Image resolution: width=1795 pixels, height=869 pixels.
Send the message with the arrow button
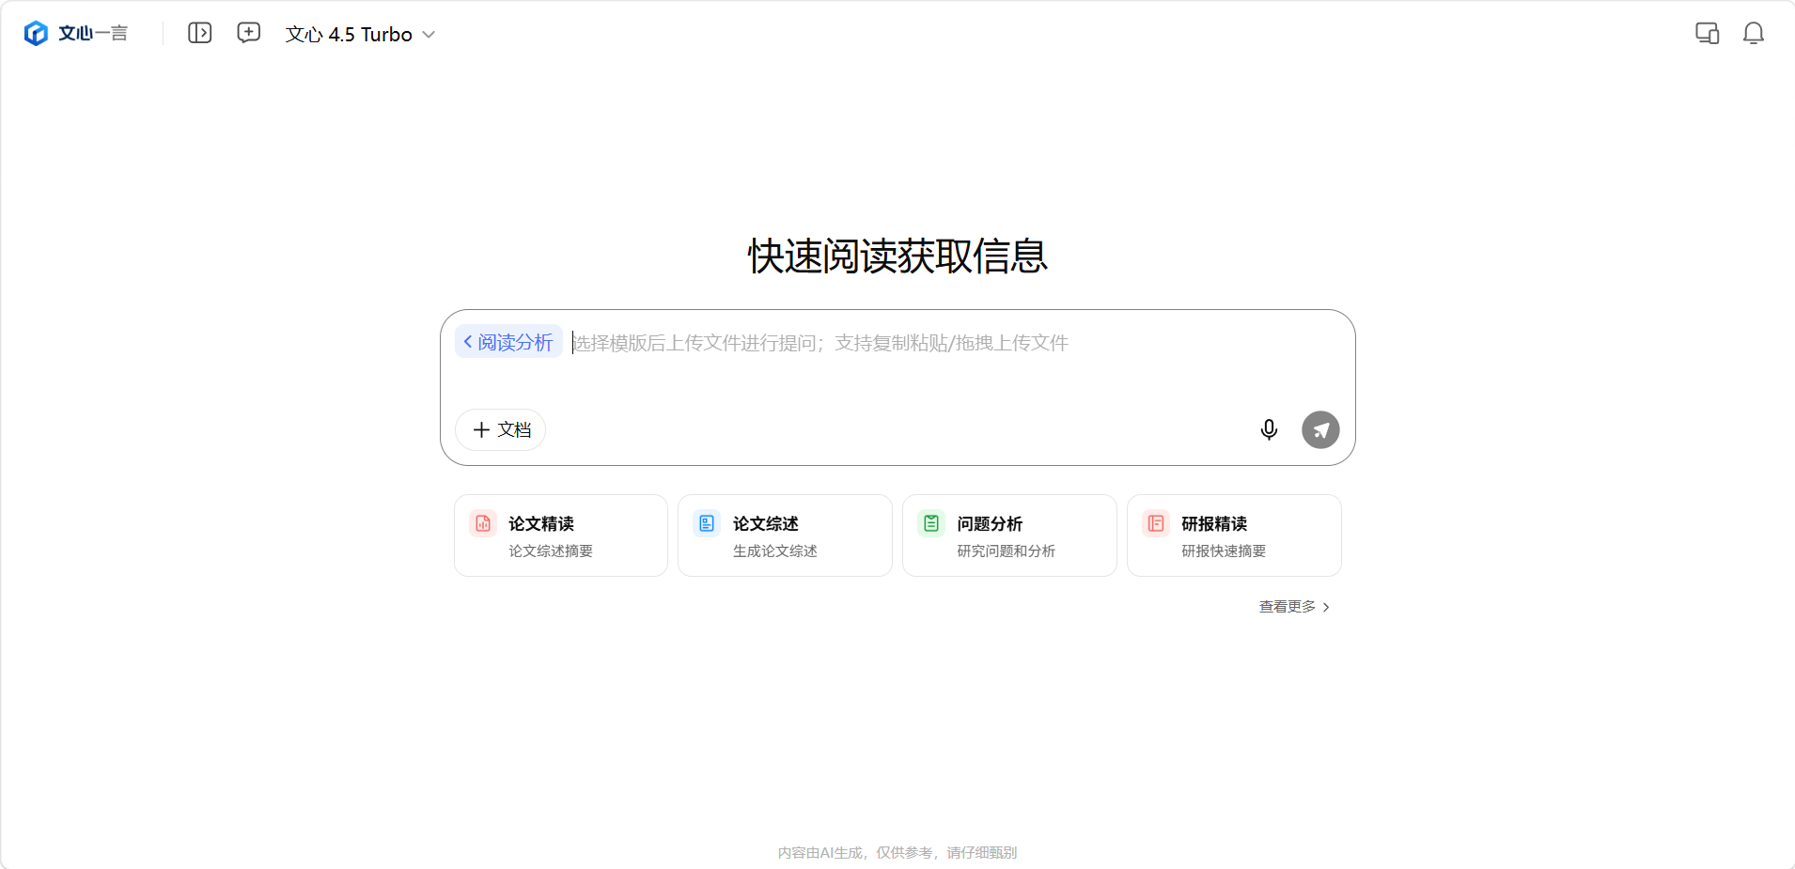[x=1320, y=430]
